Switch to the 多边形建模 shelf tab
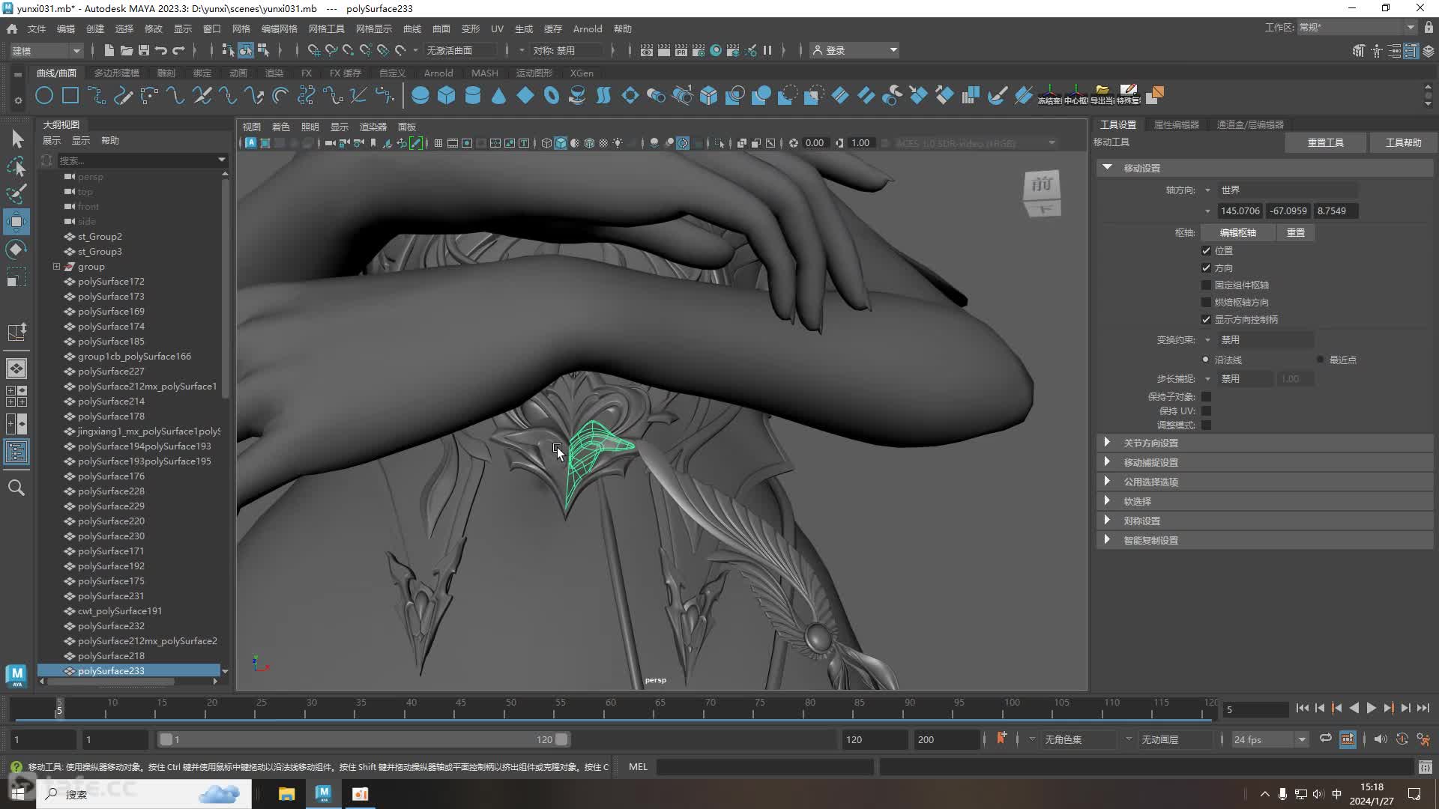1439x809 pixels. 117,73
